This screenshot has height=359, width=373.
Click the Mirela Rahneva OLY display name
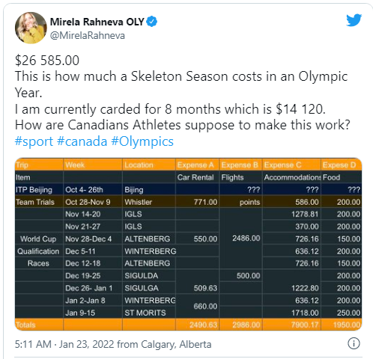pos(97,22)
